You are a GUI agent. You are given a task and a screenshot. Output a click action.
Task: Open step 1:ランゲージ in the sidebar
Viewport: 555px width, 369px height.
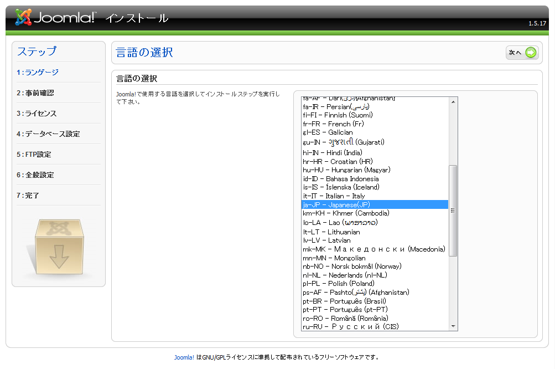[x=38, y=73]
